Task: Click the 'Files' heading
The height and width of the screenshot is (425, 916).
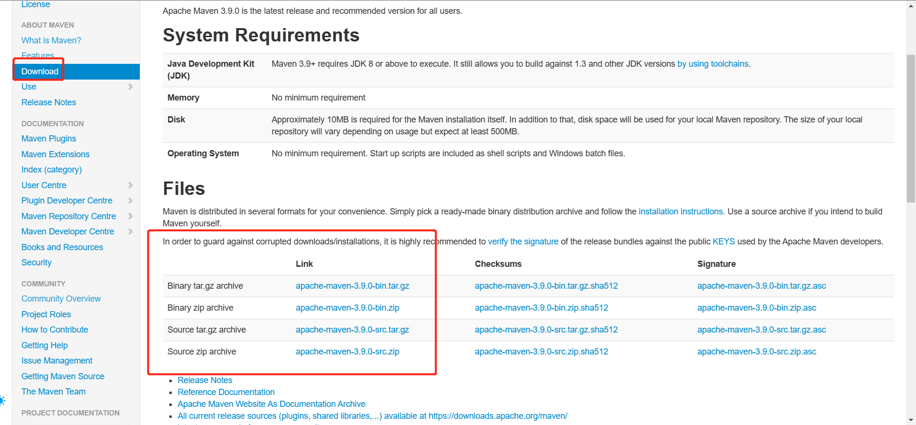Action: (x=184, y=189)
